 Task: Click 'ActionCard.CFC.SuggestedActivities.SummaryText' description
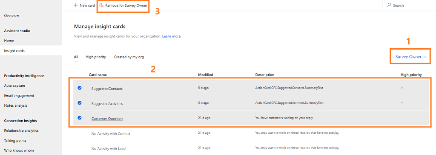(290, 102)
